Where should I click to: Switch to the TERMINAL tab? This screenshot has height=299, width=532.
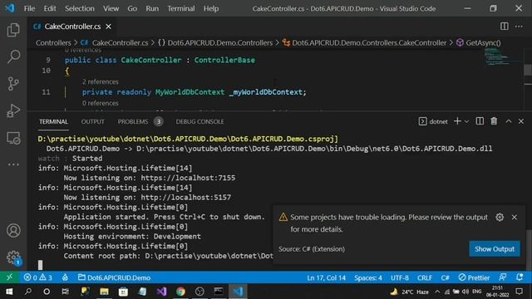pyautogui.click(x=53, y=121)
